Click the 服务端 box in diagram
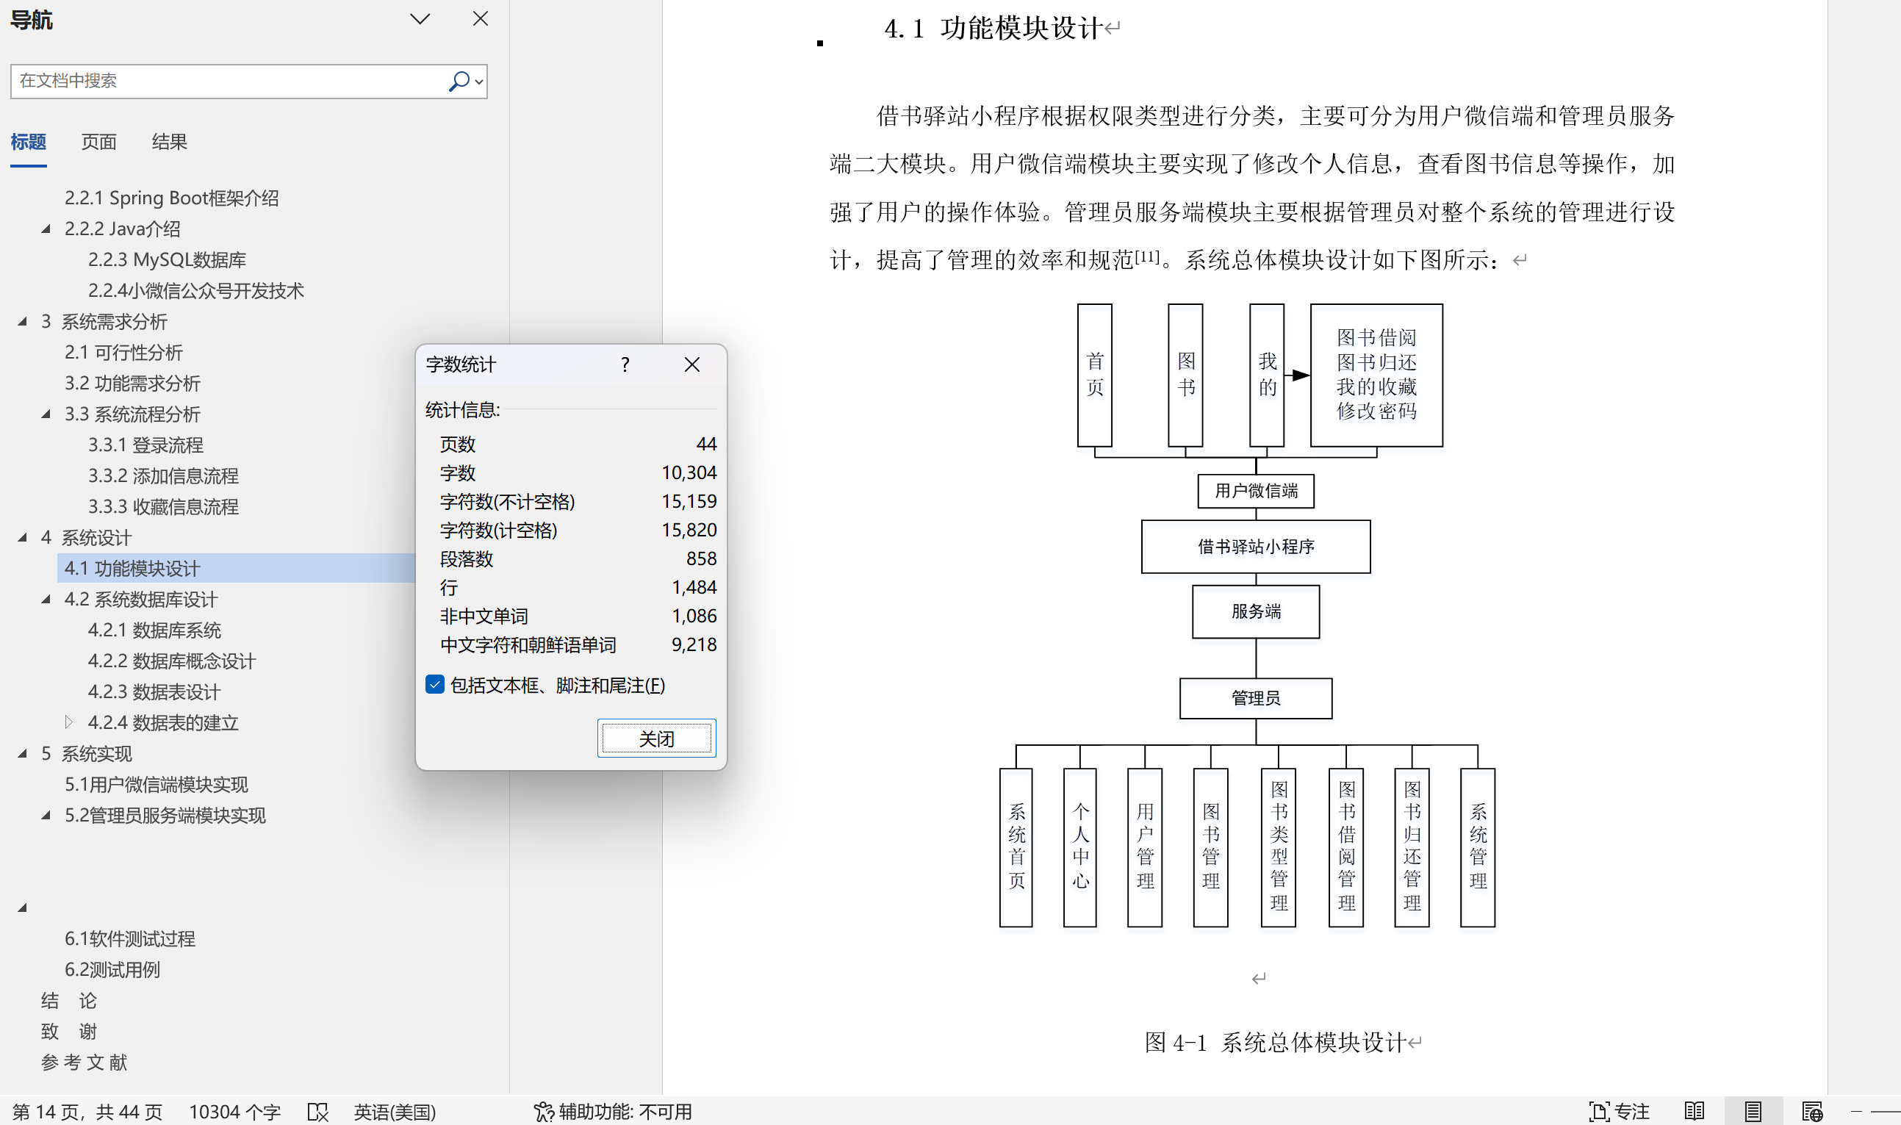 1256,612
